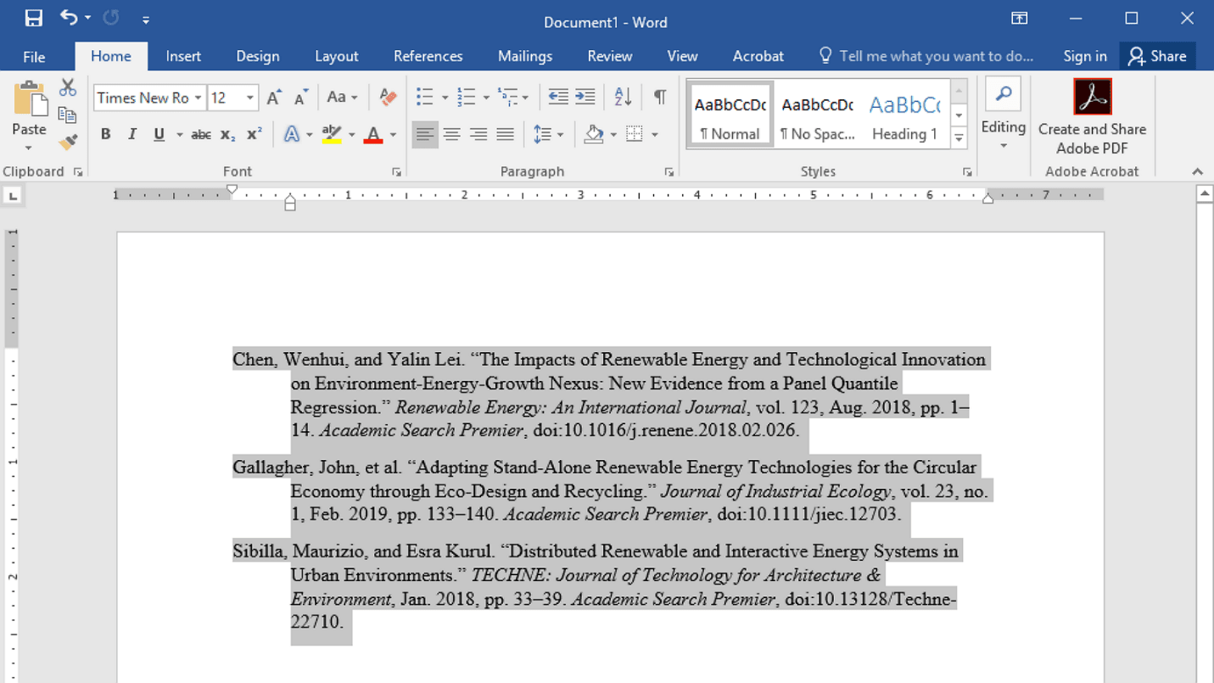This screenshot has width=1214, height=683.
Task: Switch to the Review tab
Action: (x=610, y=57)
